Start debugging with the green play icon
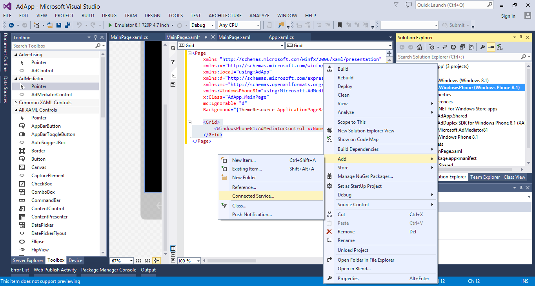 point(110,25)
